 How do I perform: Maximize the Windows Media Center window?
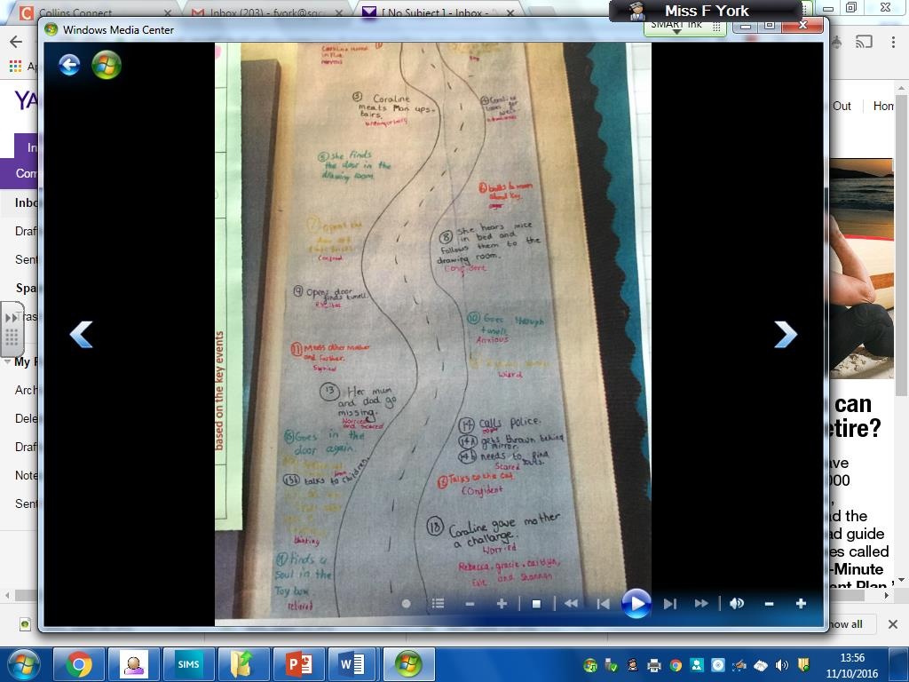click(x=770, y=27)
